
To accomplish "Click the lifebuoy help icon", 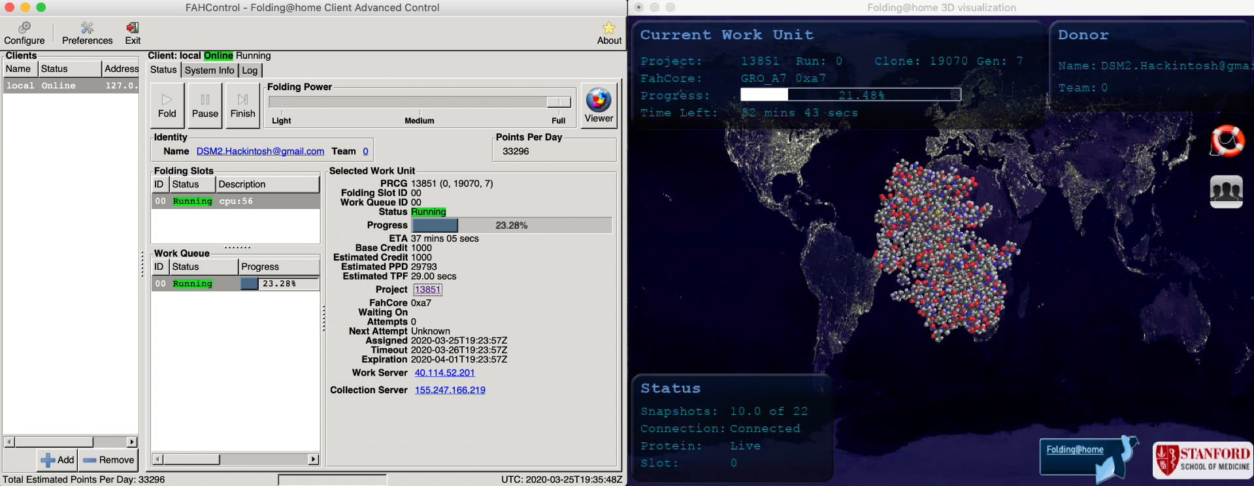I will [1227, 140].
